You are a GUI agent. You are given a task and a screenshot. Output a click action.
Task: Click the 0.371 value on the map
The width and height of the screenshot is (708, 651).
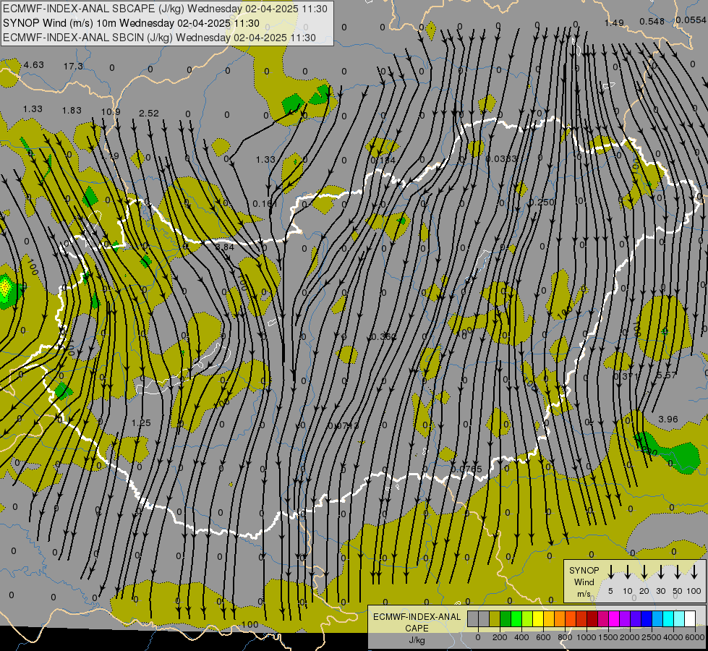coord(626,376)
